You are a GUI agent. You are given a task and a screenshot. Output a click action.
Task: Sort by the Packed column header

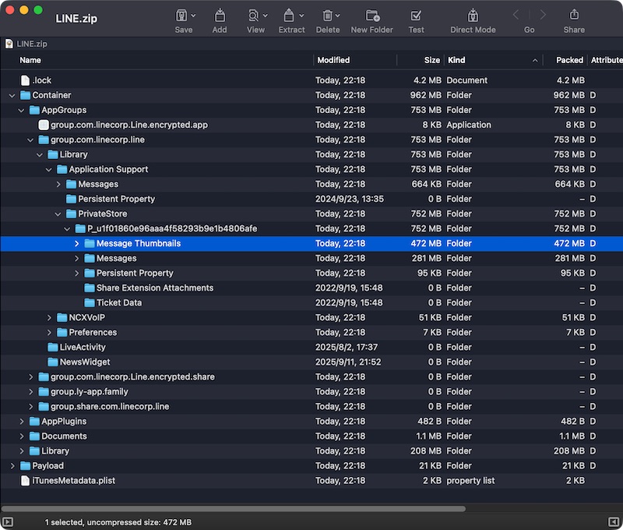pos(569,60)
